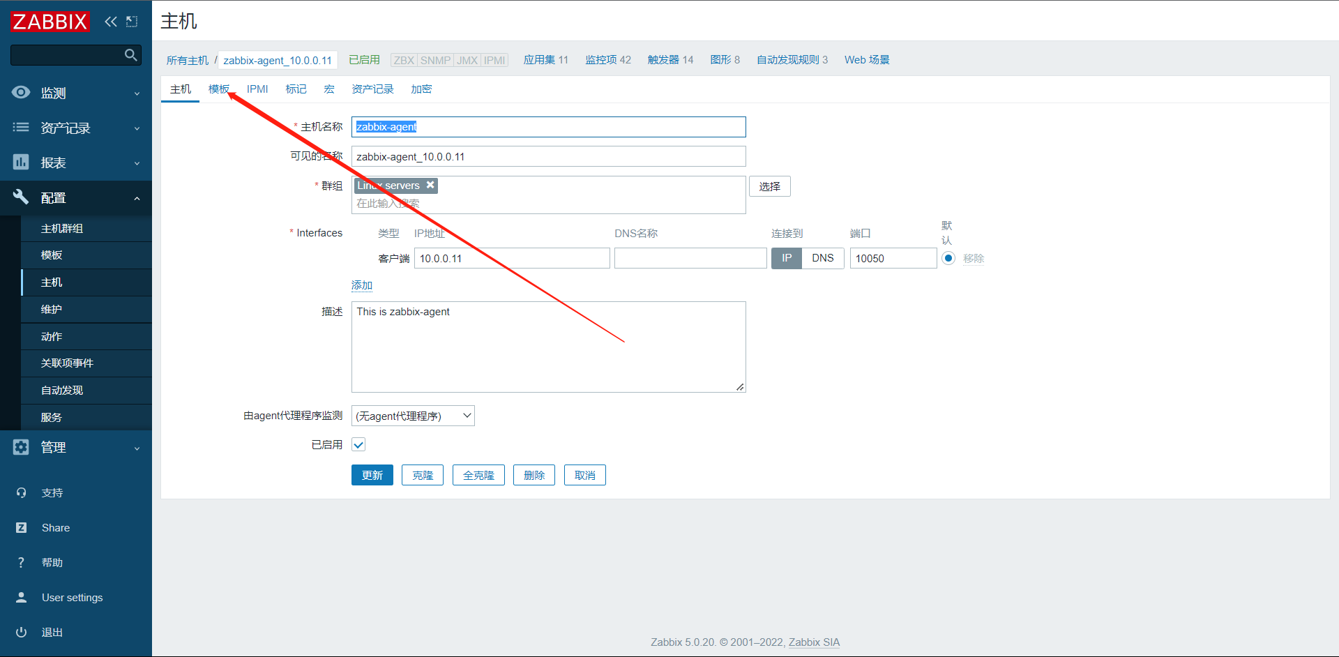Click the 移除 interface link

click(x=974, y=259)
